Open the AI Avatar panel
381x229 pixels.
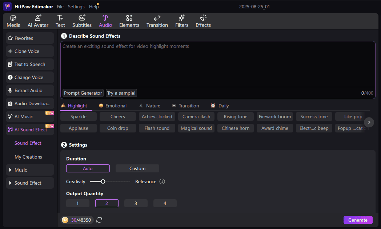tap(38, 21)
